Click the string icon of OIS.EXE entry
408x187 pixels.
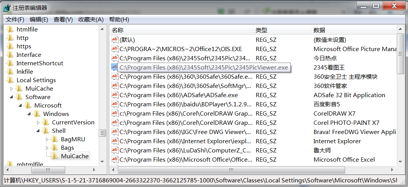[115, 49]
